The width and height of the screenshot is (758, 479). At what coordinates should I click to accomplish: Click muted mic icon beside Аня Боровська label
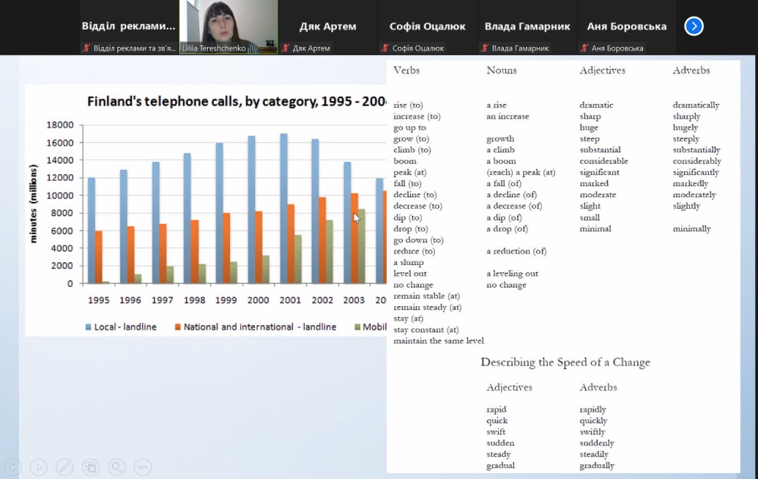584,48
